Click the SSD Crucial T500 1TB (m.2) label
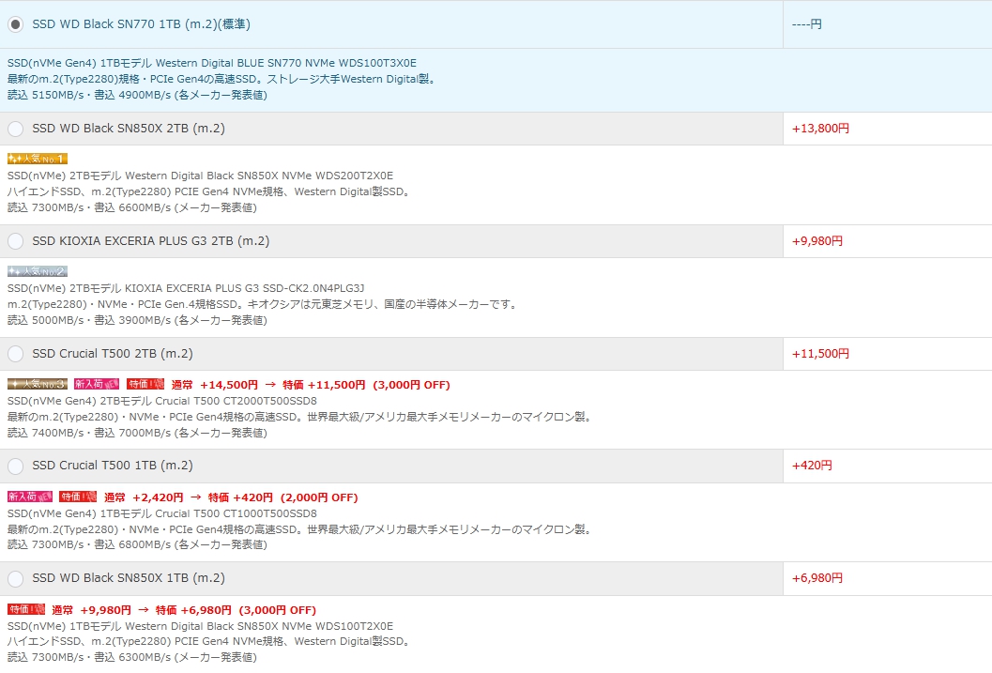 (x=113, y=466)
